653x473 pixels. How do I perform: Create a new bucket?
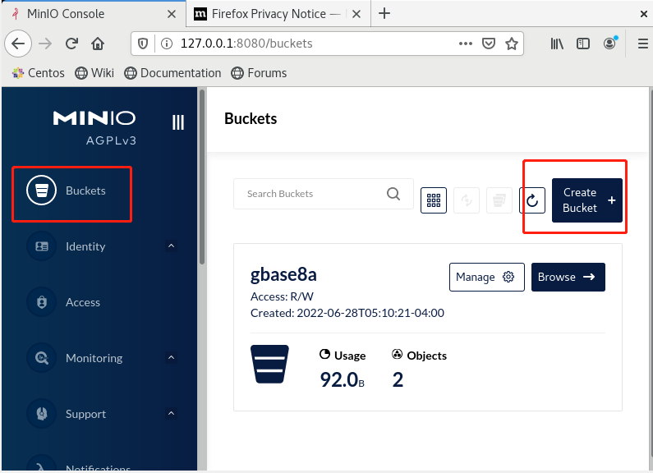click(x=587, y=200)
